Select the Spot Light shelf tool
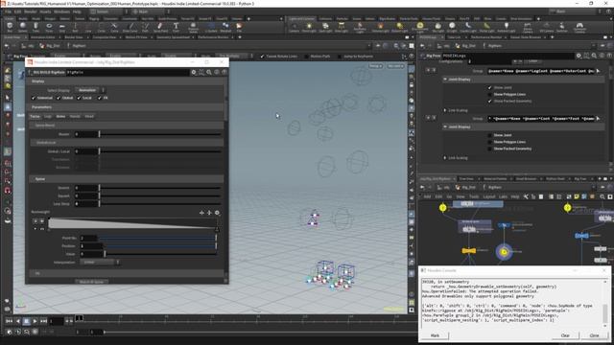 click(x=325, y=28)
